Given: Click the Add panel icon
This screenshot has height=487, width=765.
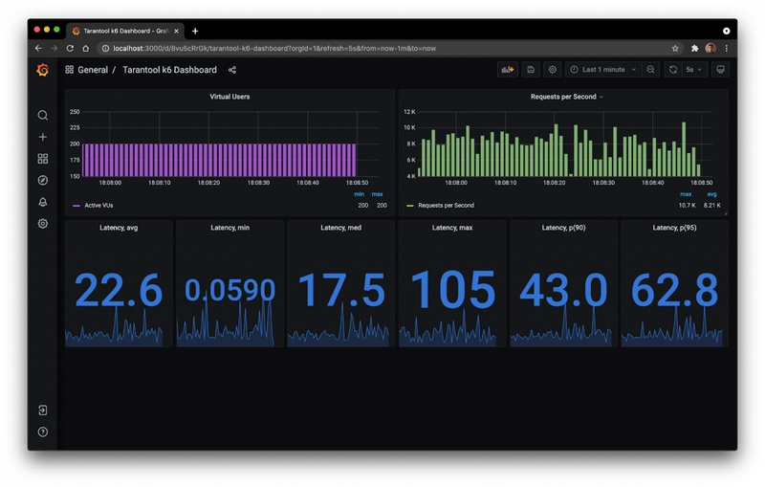Looking at the screenshot, I should [x=508, y=70].
